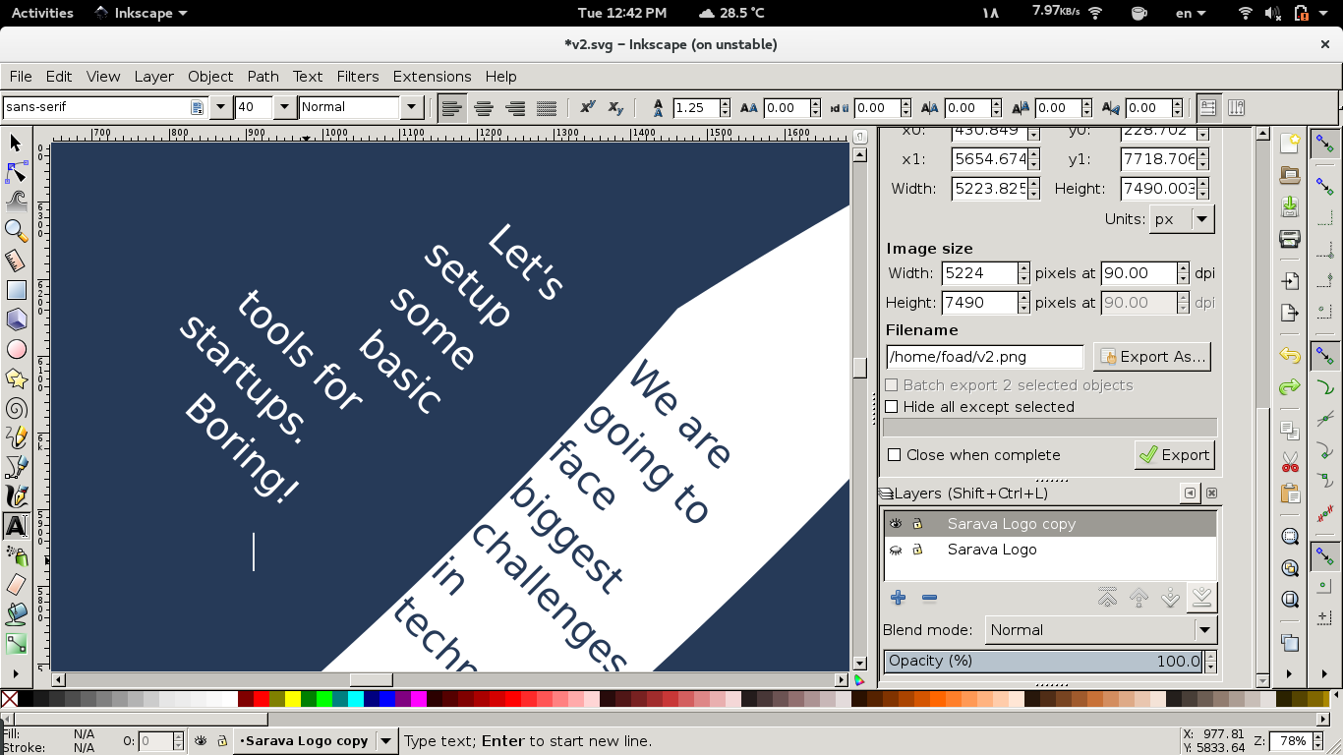The height and width of the screenshot is (755, 1343).
Task: Click the Undo yellow arrow icon
Action: (x=1290, y=355)
